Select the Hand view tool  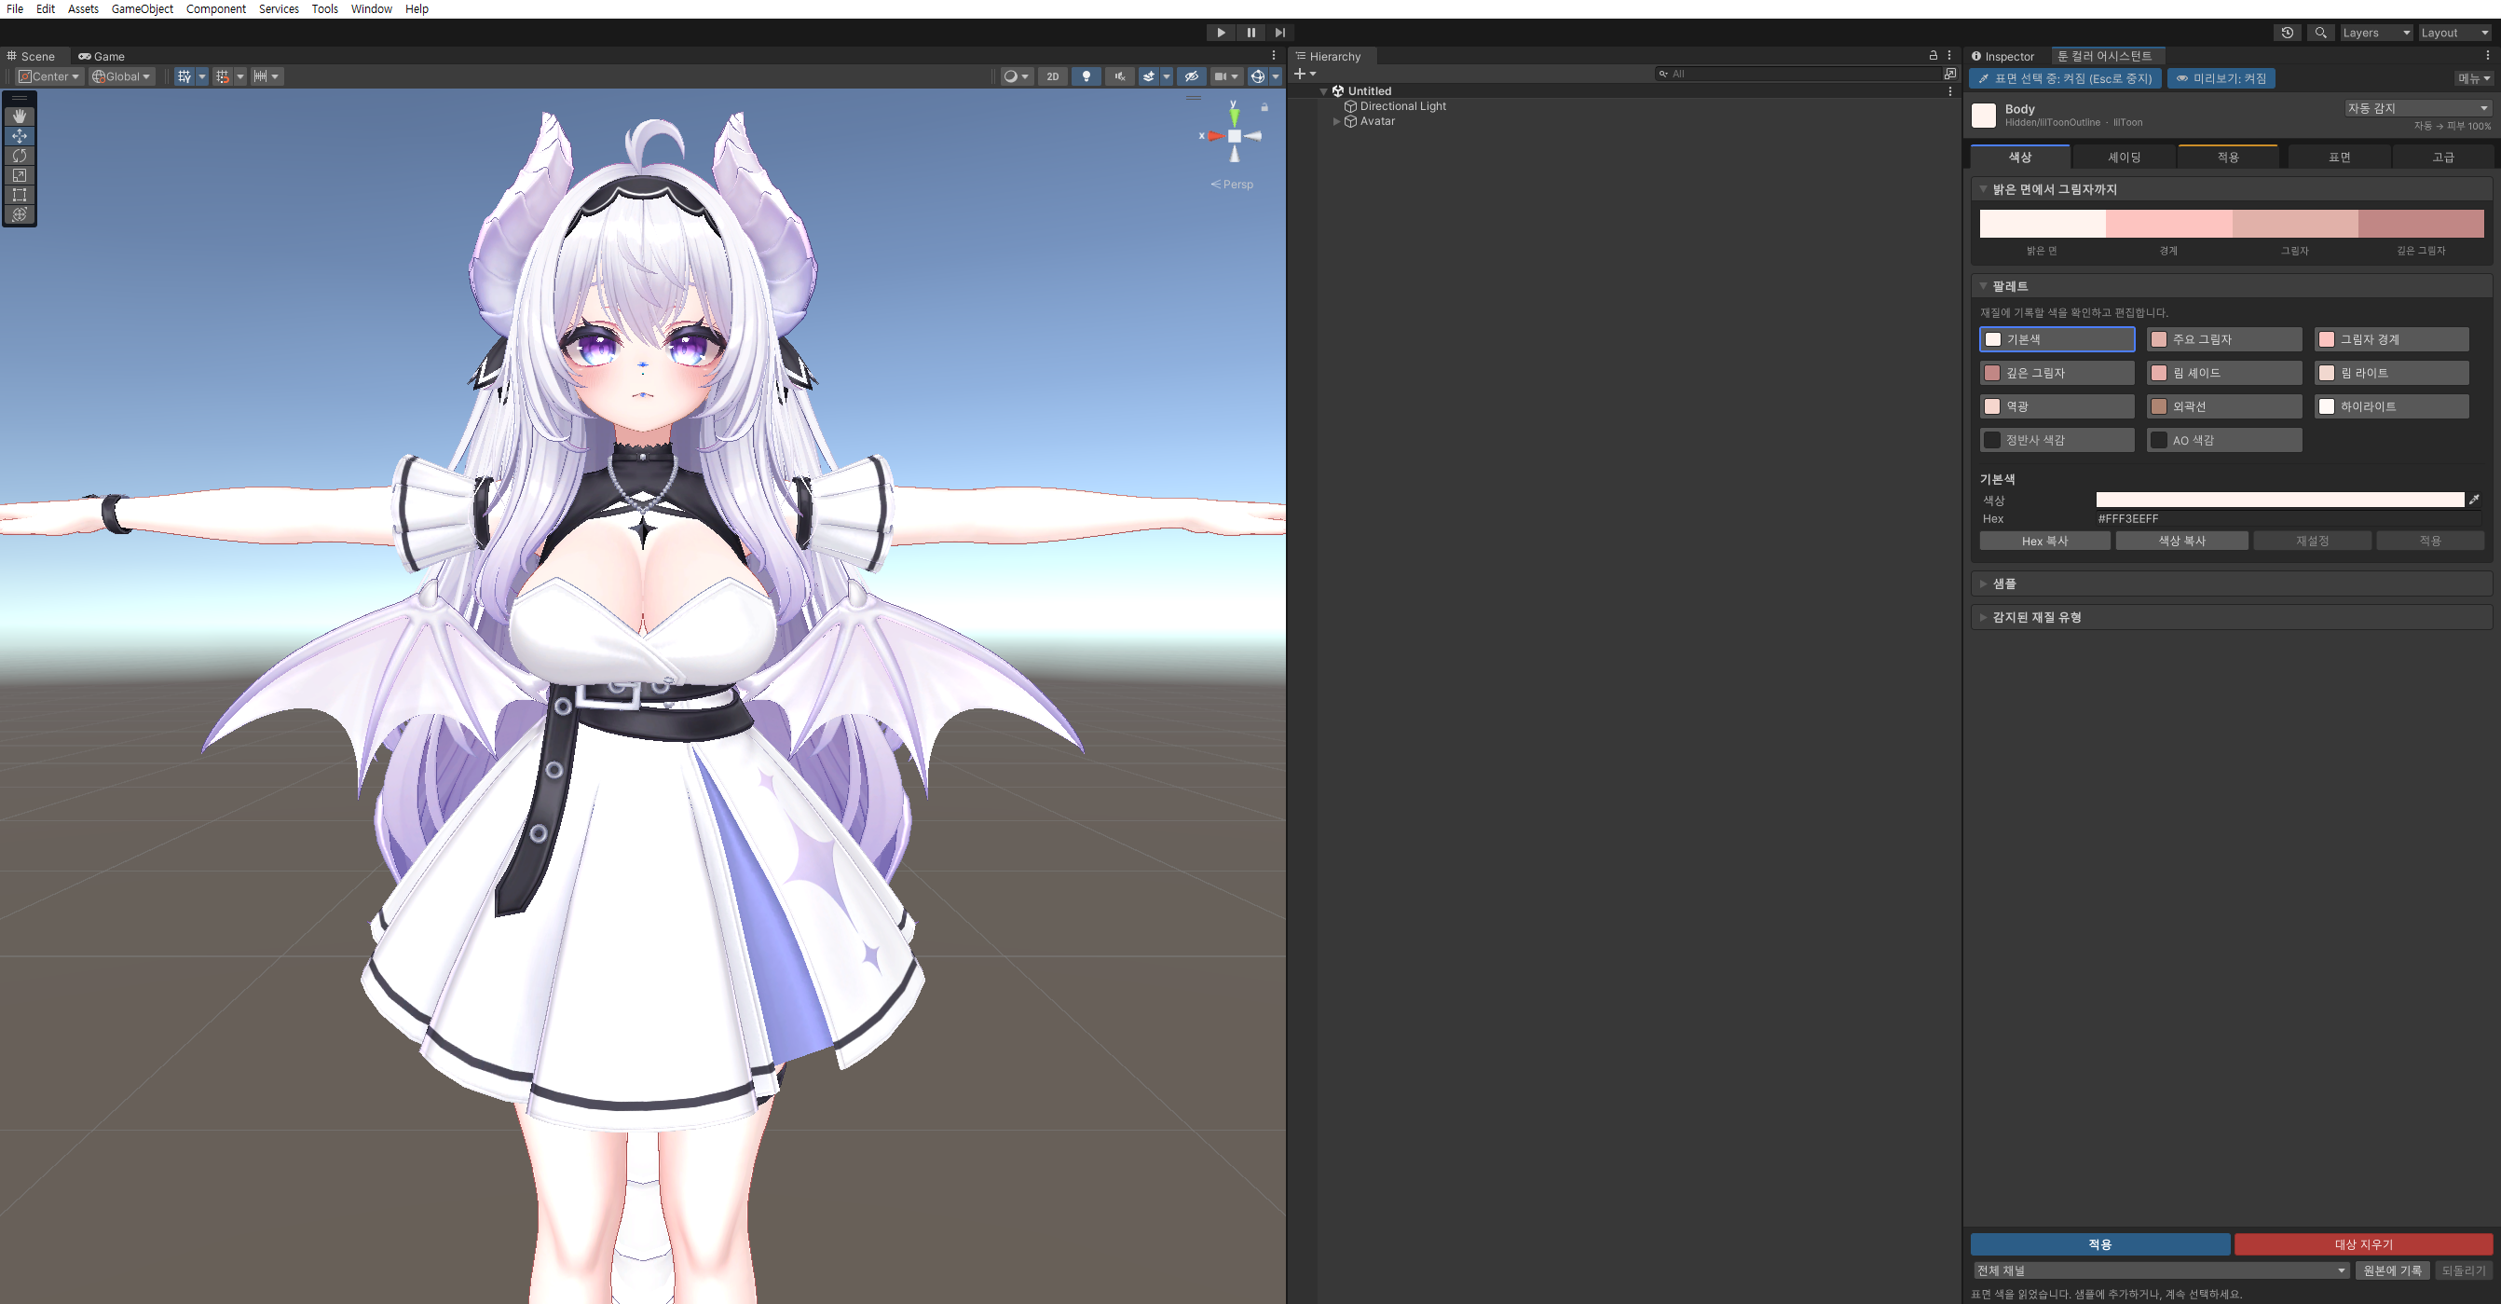20,116
